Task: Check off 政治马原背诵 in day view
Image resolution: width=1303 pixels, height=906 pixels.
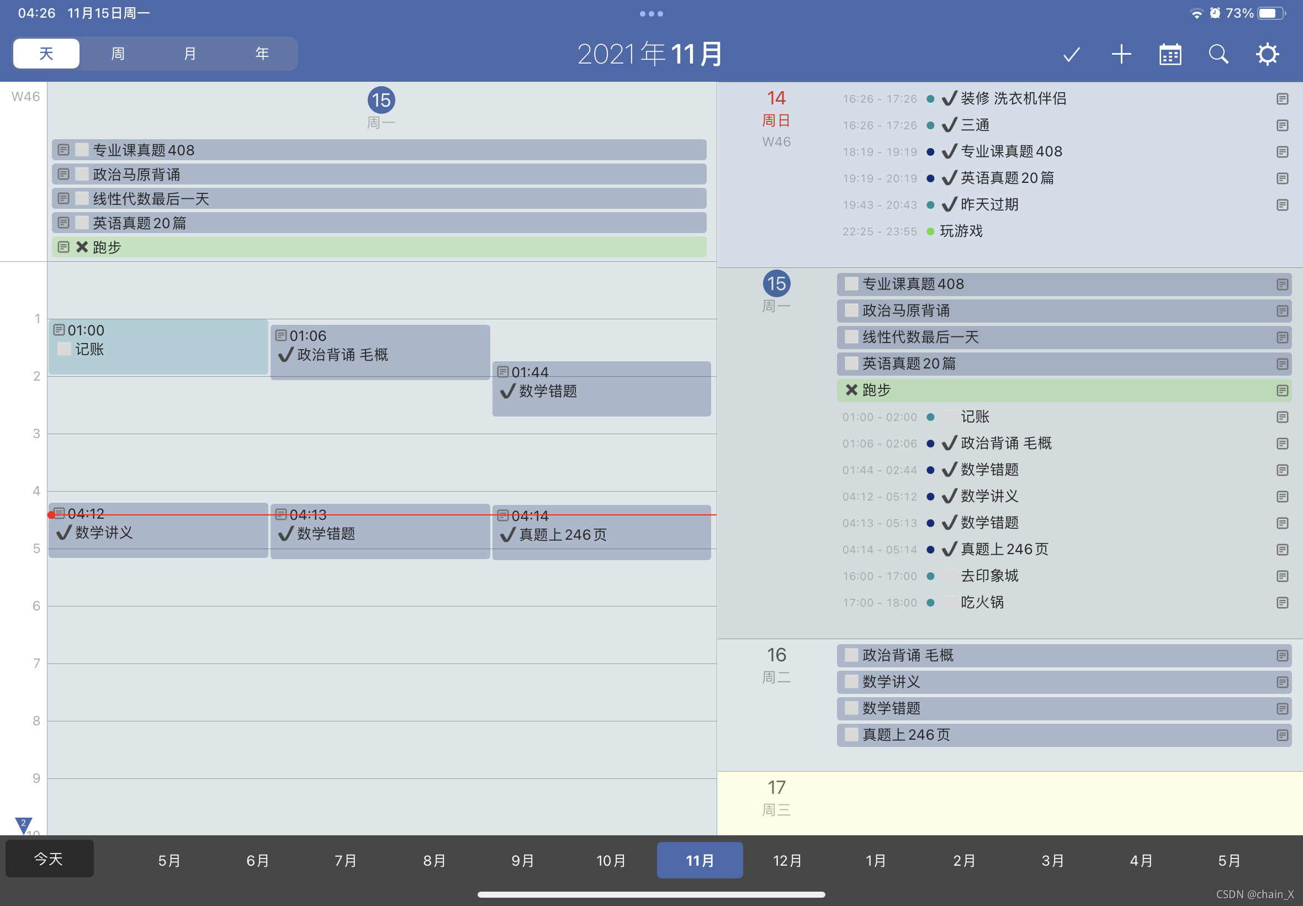Action: pyautogui.click(x=82, y=174)
